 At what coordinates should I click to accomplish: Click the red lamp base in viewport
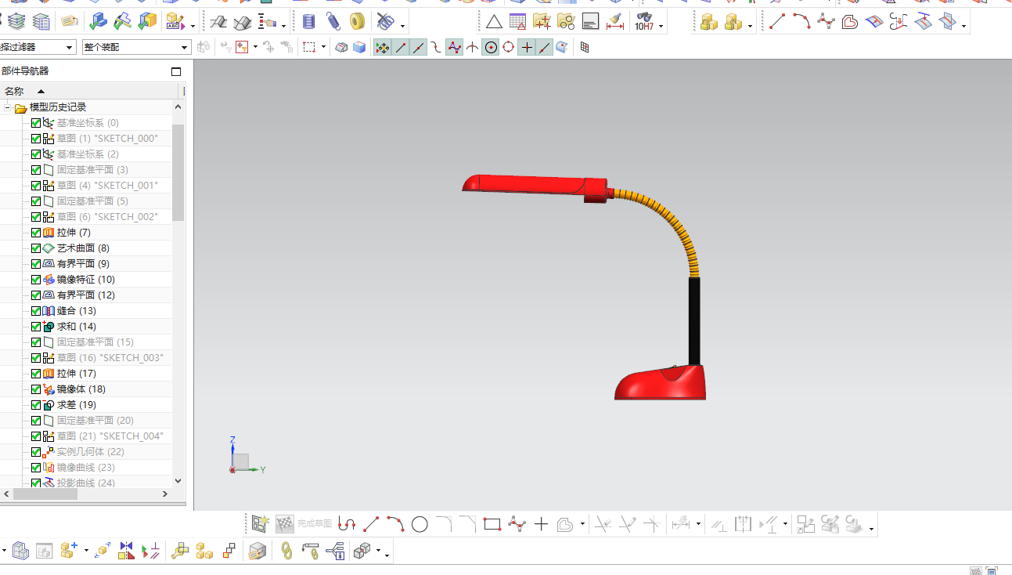(x=660, y=382)
